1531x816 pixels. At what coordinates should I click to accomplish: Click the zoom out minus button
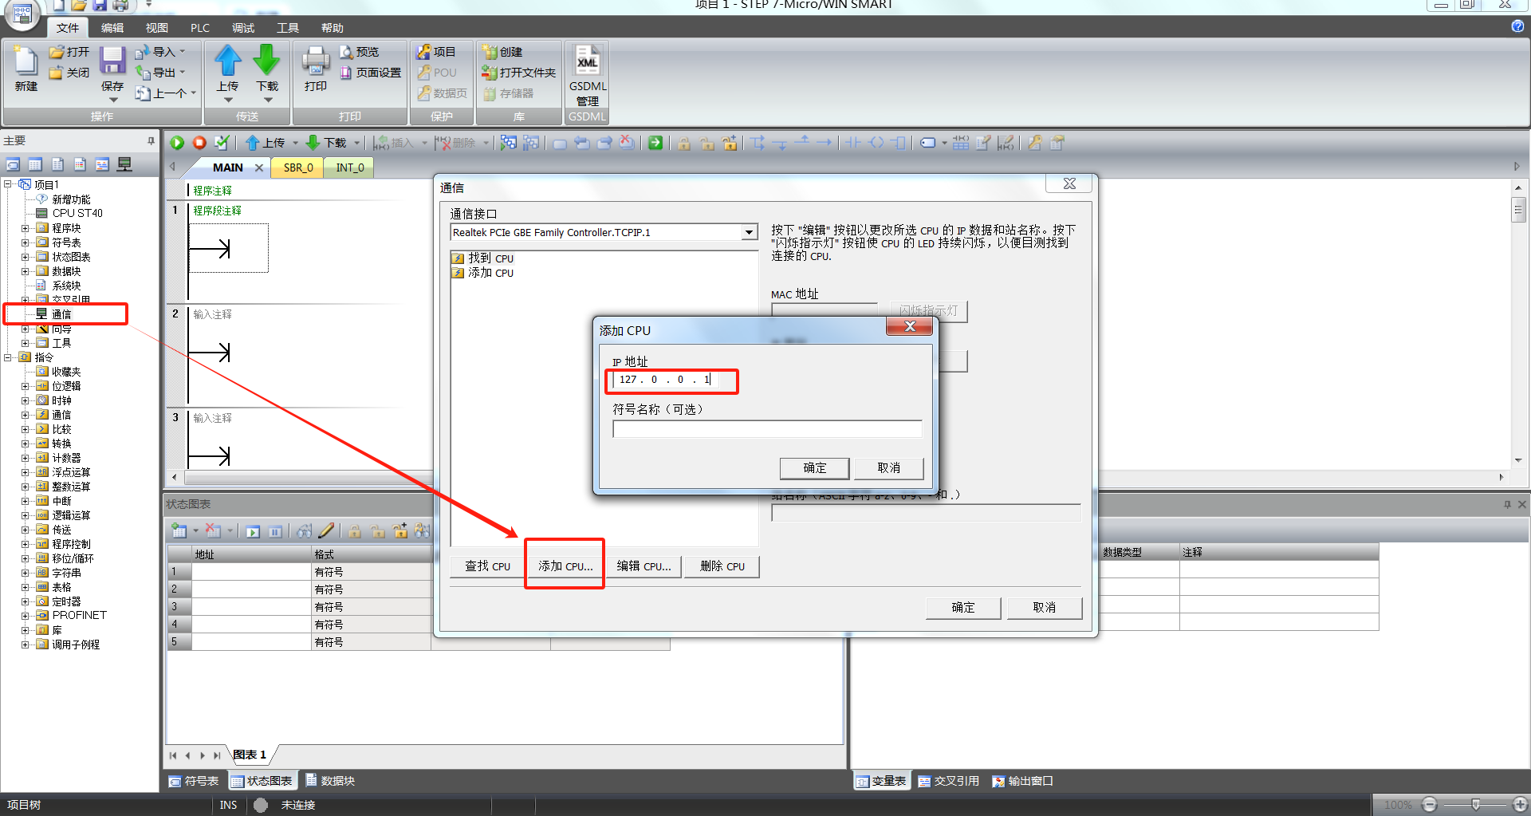[x=1430, y=805]
